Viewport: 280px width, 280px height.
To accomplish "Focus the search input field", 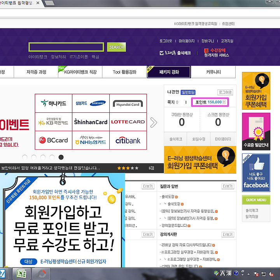I will pyautogui.click(x=66, y=47).
